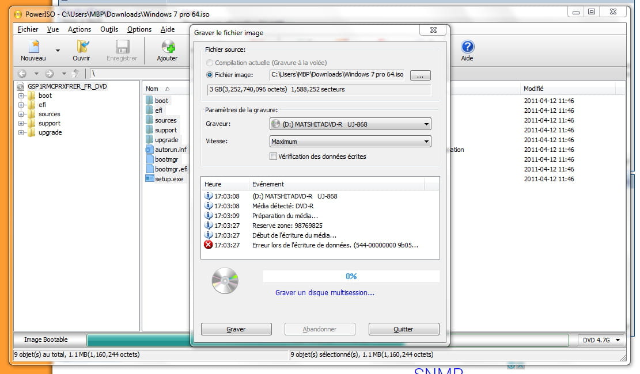
Task: Select the GSP1RMCPRXFRER_FR_DVD disc root icon
Action: pyautogui.click(x=20, y=86)
